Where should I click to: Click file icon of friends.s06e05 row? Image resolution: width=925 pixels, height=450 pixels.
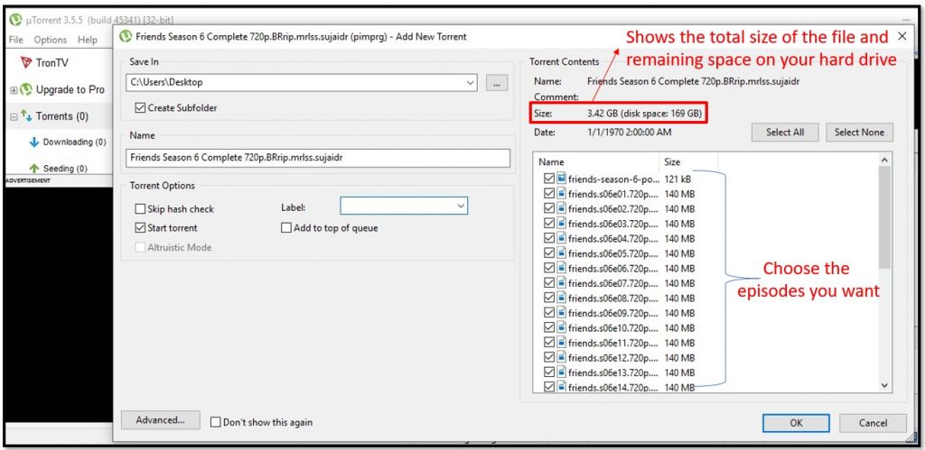click(x=562, y=253)
